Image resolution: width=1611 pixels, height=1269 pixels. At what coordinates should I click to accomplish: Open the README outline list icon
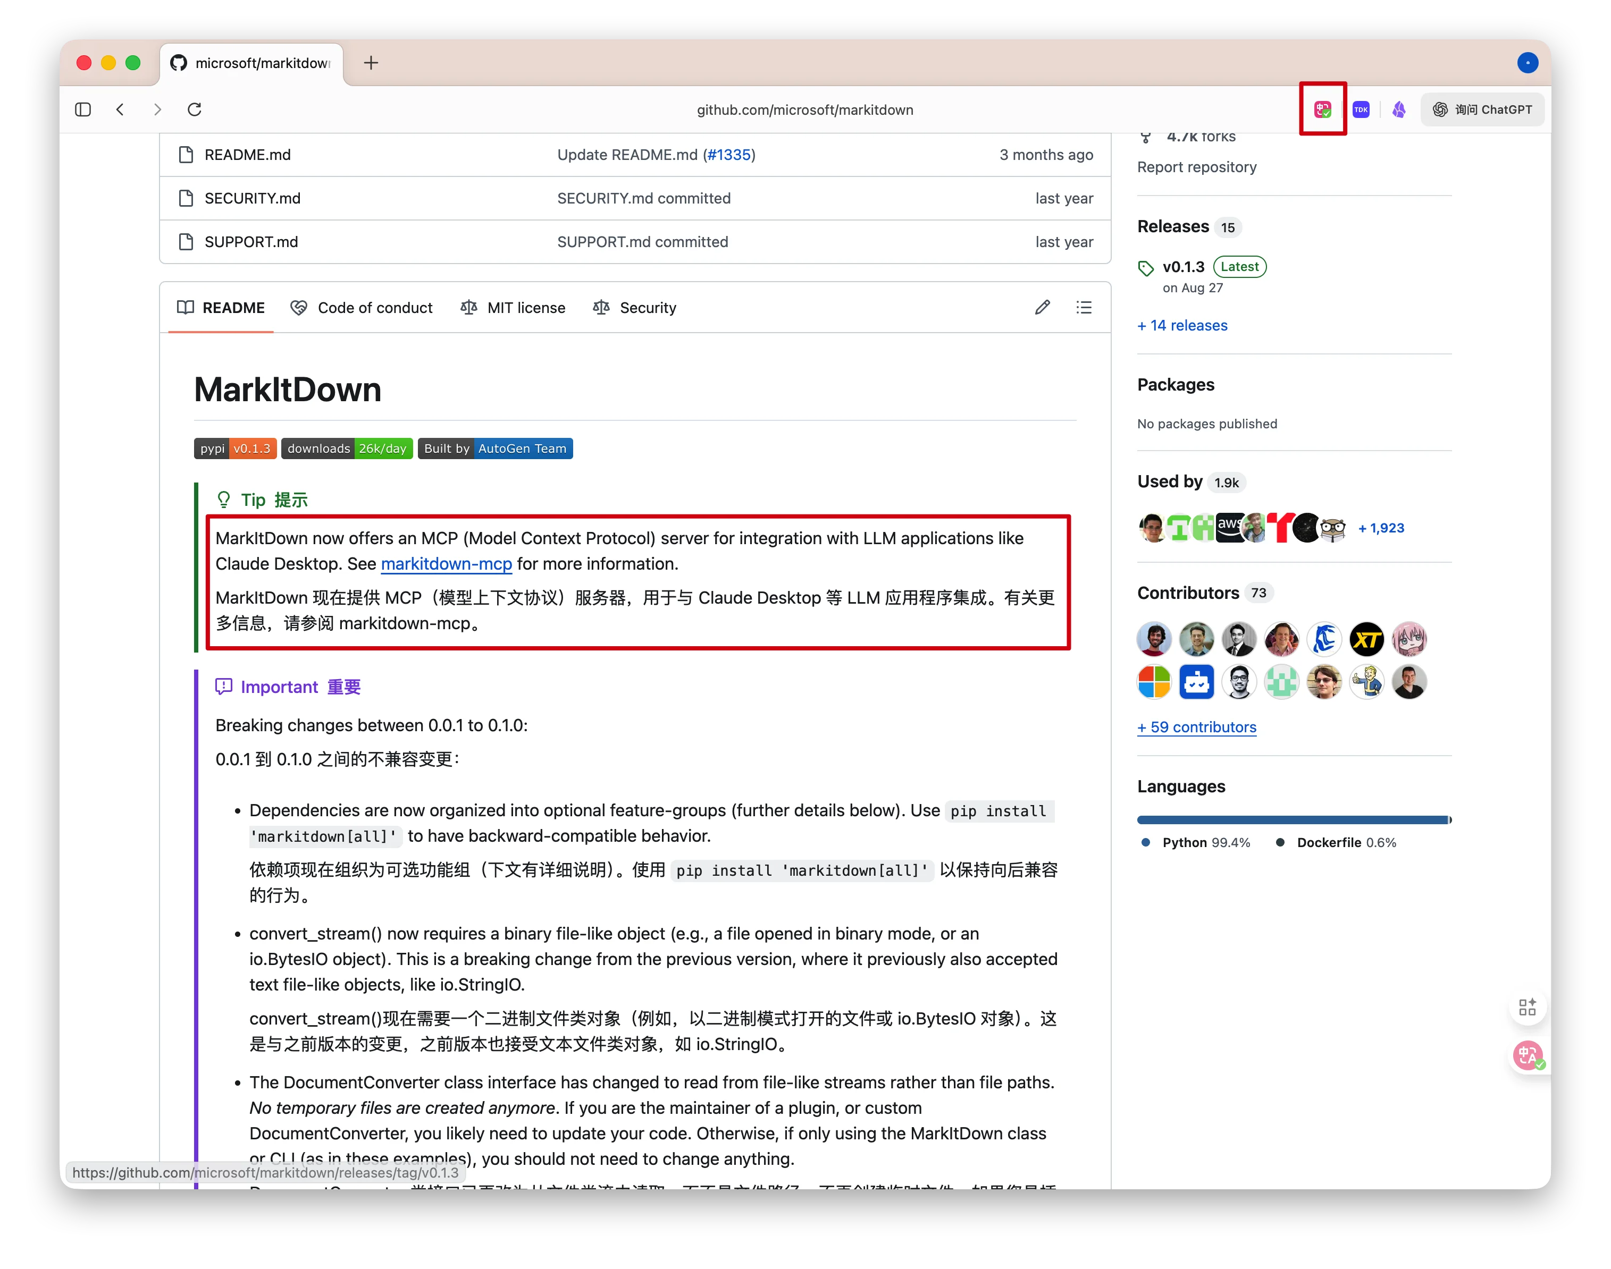[x=1083, y=307]
